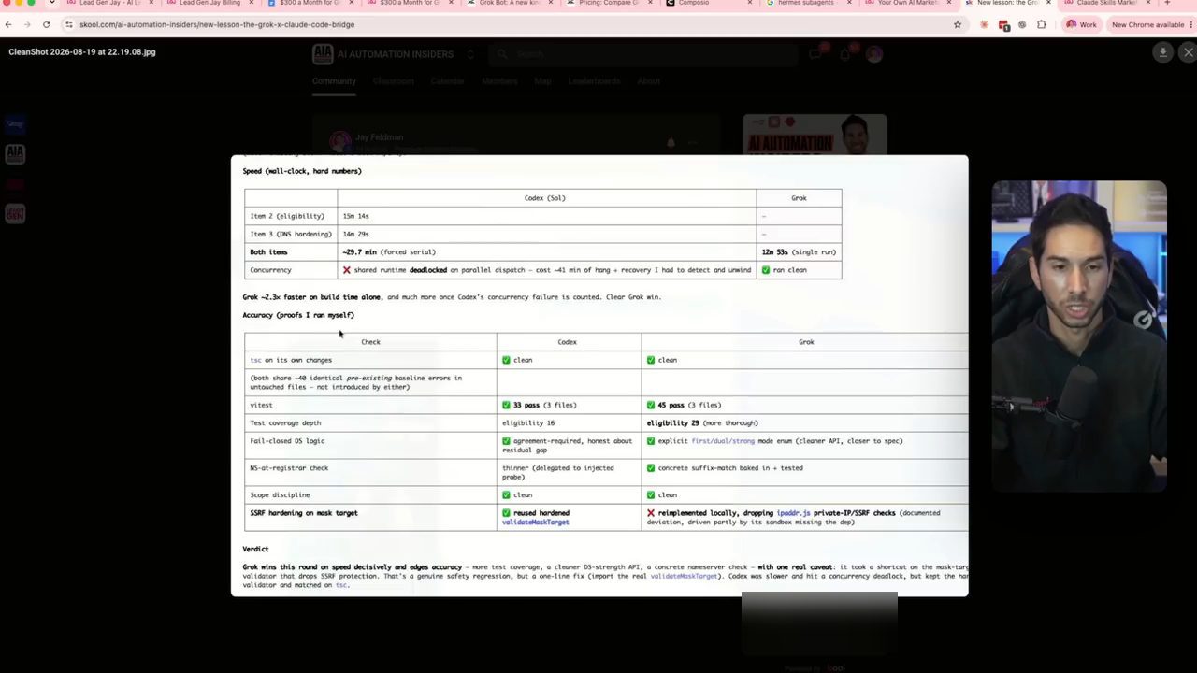Click the '12m 53s (single run)' cell

click(x=799, y=252)
